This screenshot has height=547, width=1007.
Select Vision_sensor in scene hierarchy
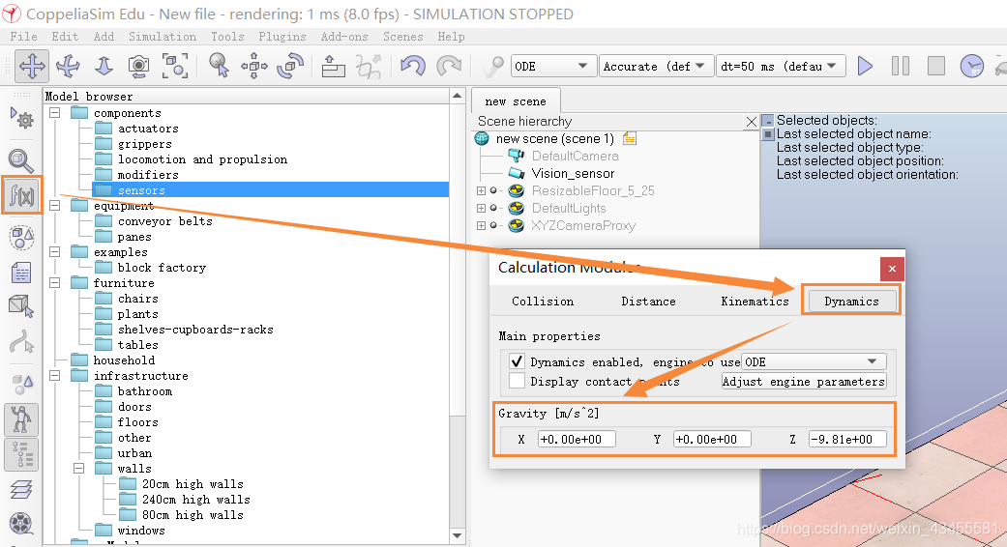click(573, 173)
